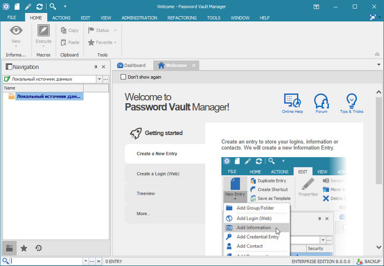Click Tips & Tricks lightbulb icon

351,100
